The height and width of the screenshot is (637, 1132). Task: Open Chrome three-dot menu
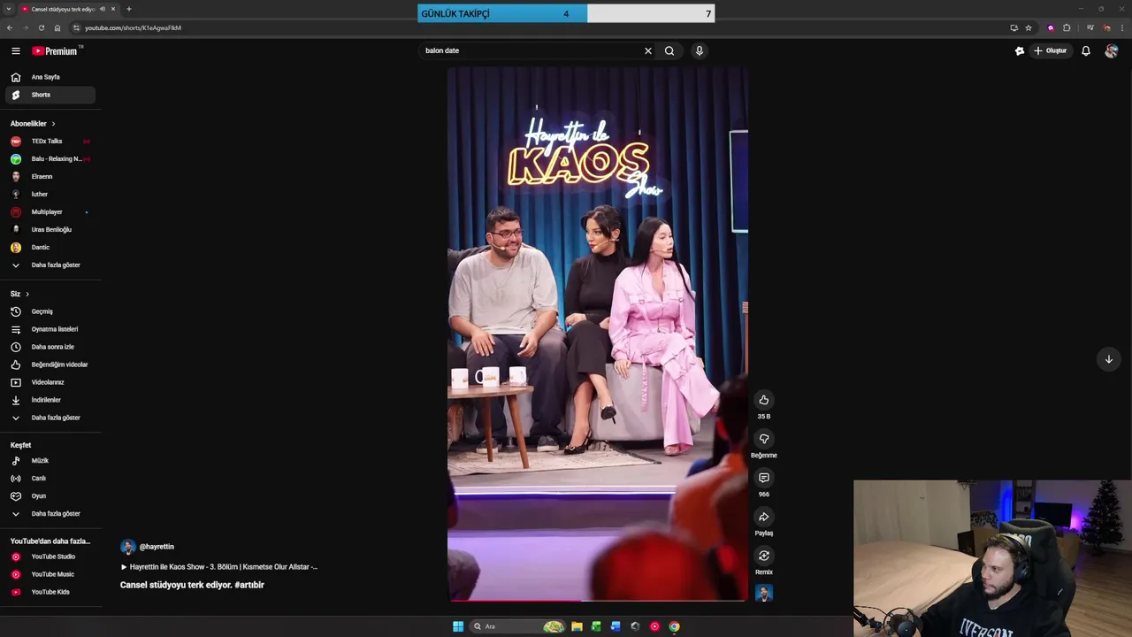[1121, 27]
